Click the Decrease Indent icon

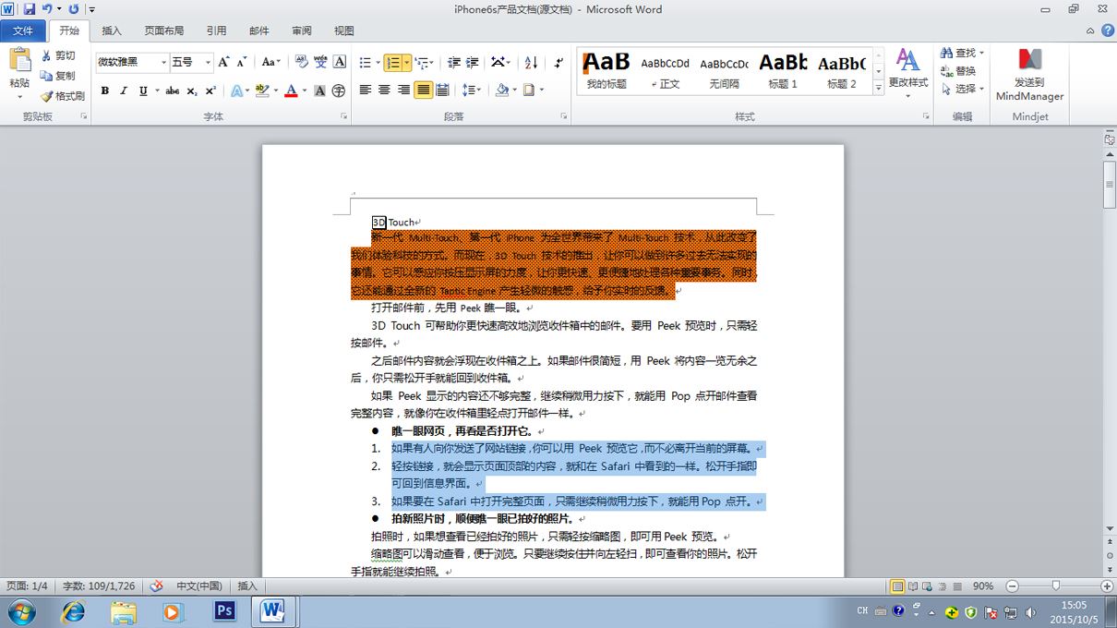click(453, 62)
